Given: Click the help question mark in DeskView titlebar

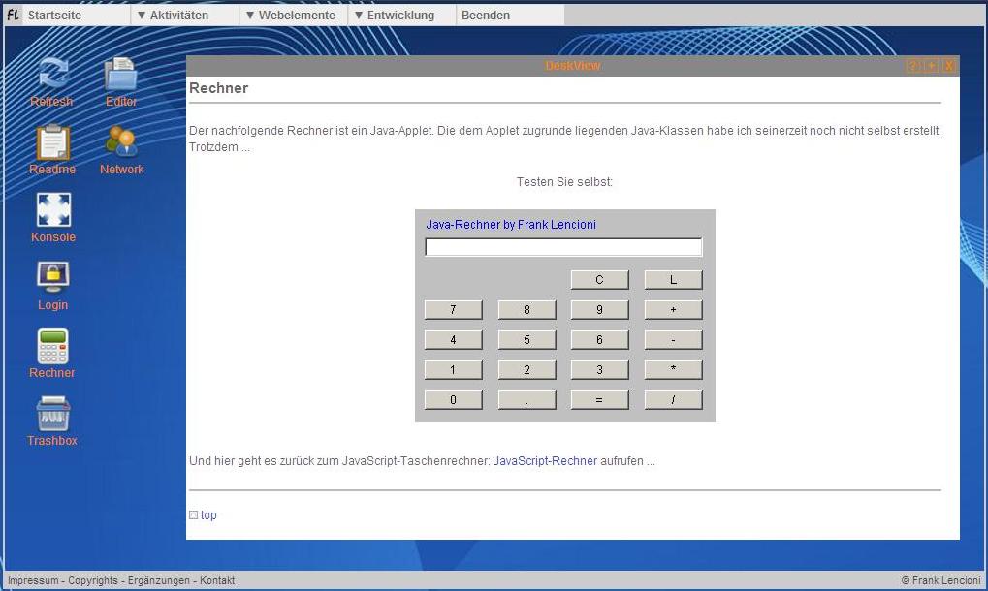Looking at the screenshot, I should coord(912,66).
